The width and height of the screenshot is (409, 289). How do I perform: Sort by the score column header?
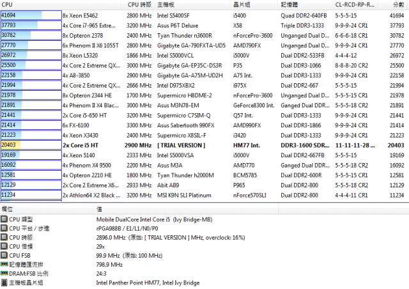click(394, 4)
